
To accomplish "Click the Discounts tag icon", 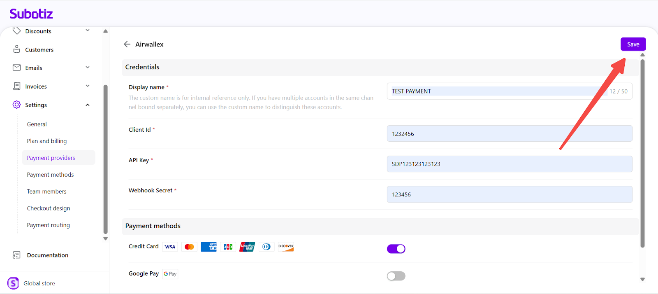I will coord(16,31).
